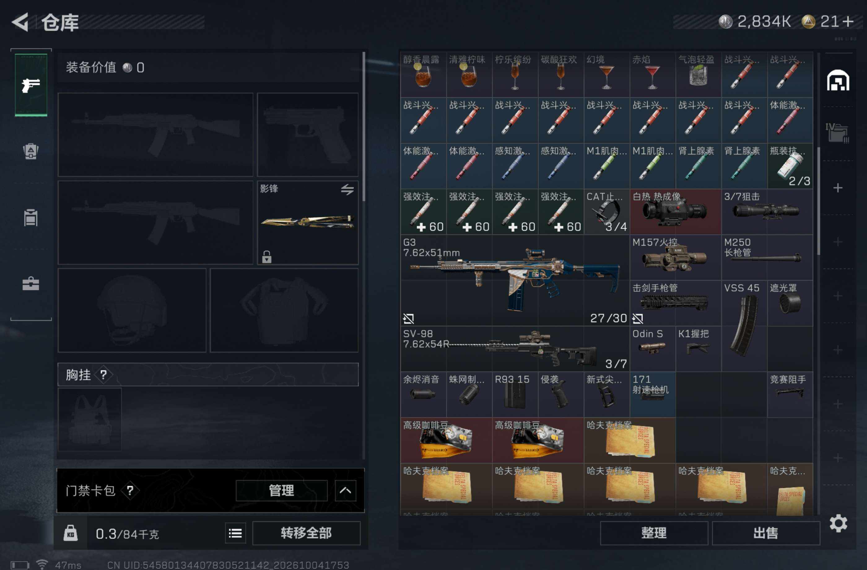Open the backpack tab in left sidebar
This screenshot has width=867, height=570.
pos(31,151)
